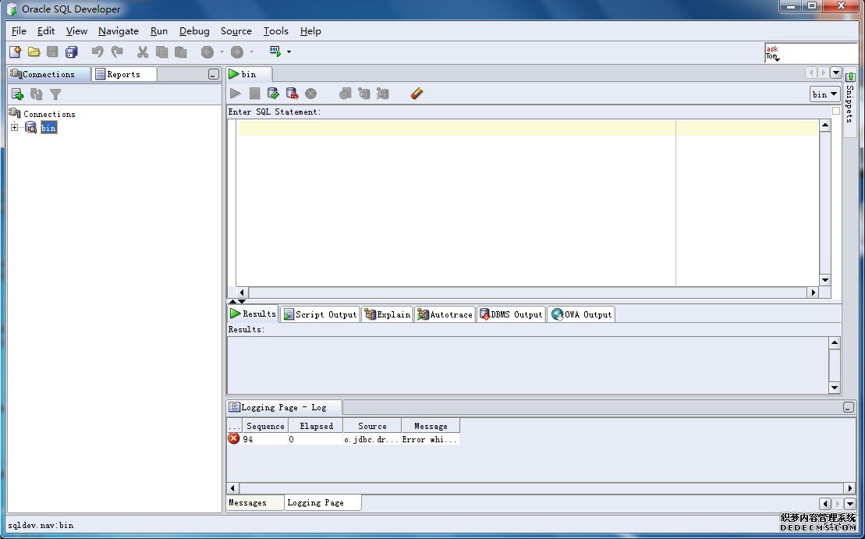Click the Execute Statement green arrow
The height and width of the screenshot is (539, 865).
click(236, 94)
